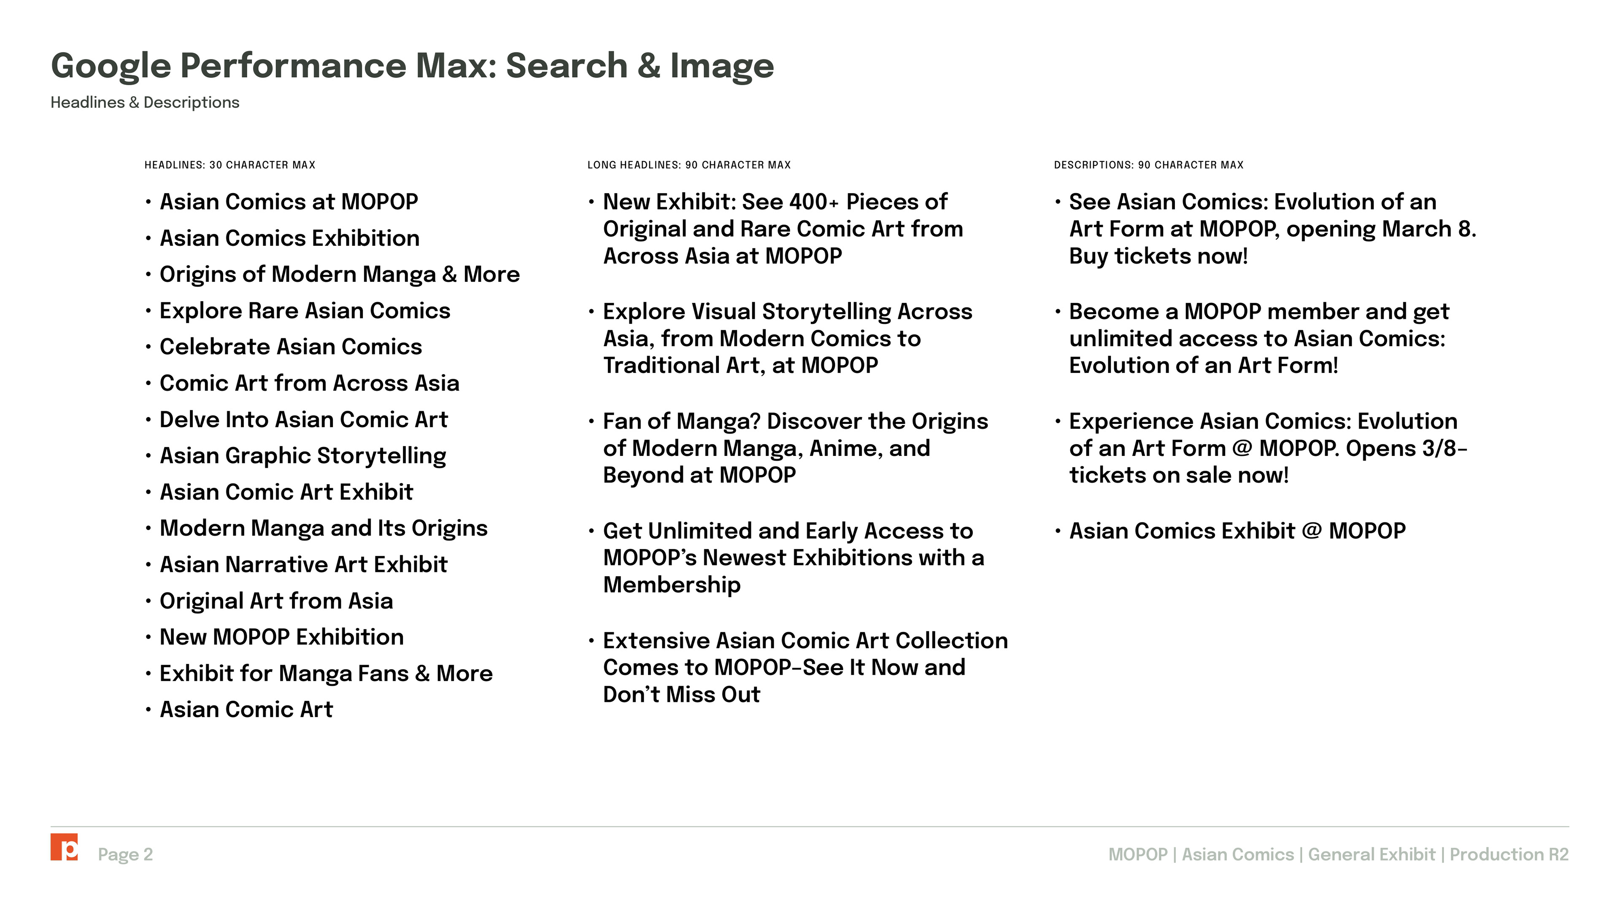Screen dimensions: 1620x911
Task: Select 'New MOPOP Exhibition' headline
Action: (282, 637)
